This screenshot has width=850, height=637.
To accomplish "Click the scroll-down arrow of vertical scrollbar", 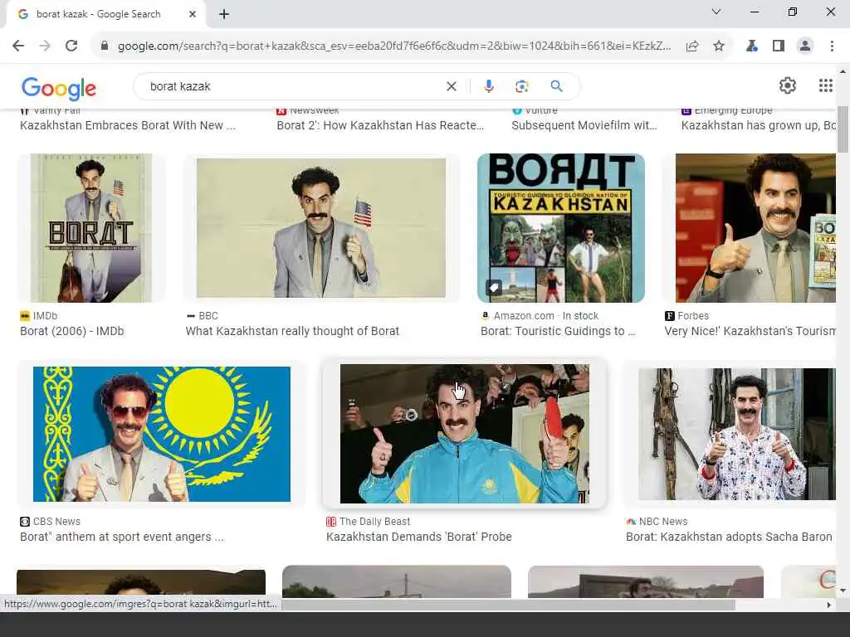I will click(843, 591).
